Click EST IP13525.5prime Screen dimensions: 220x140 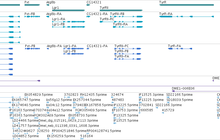coord(126,121)
